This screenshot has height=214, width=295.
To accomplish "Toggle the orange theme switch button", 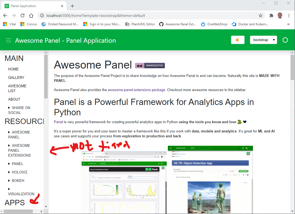I will [x=238, y=40].
